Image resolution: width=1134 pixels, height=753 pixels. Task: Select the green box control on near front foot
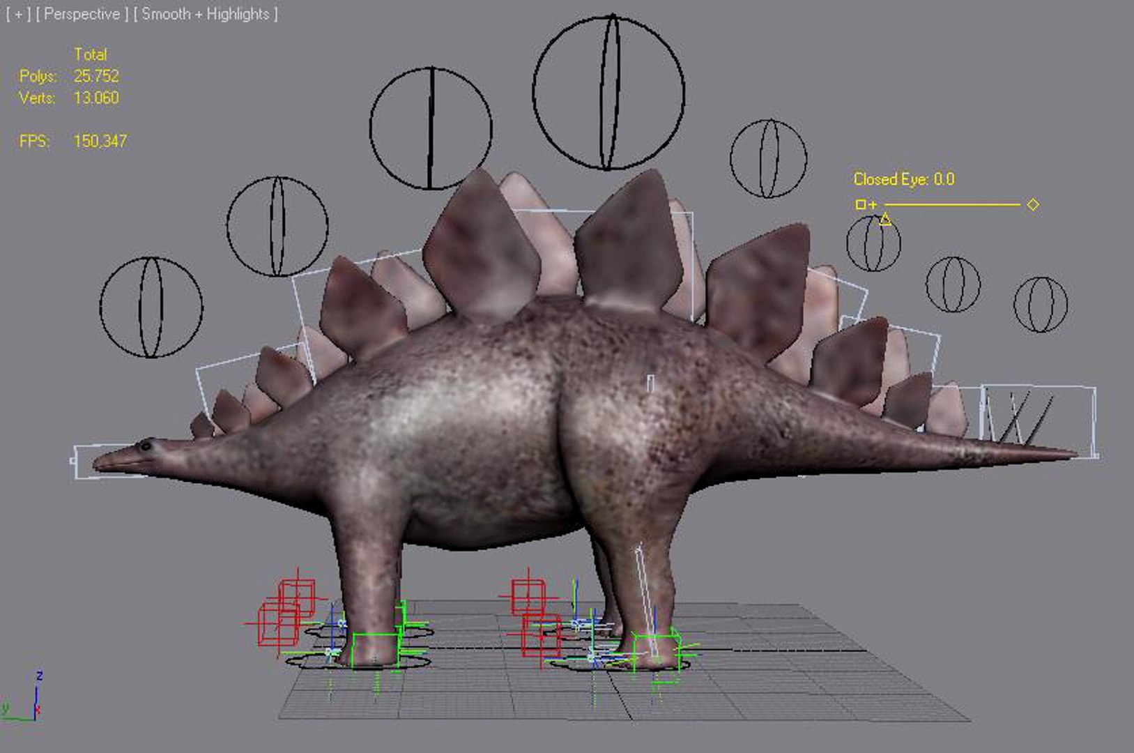[376, 651]
